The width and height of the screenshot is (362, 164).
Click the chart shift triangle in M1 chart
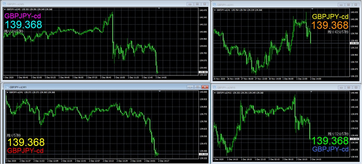(x=160, y=92)
